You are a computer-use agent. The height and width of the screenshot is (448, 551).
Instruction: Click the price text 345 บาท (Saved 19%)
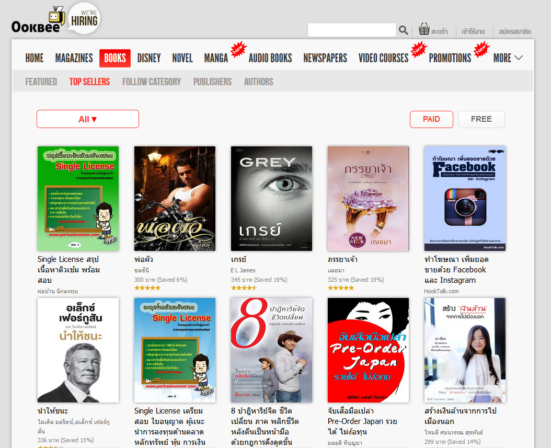coord(259,280)
